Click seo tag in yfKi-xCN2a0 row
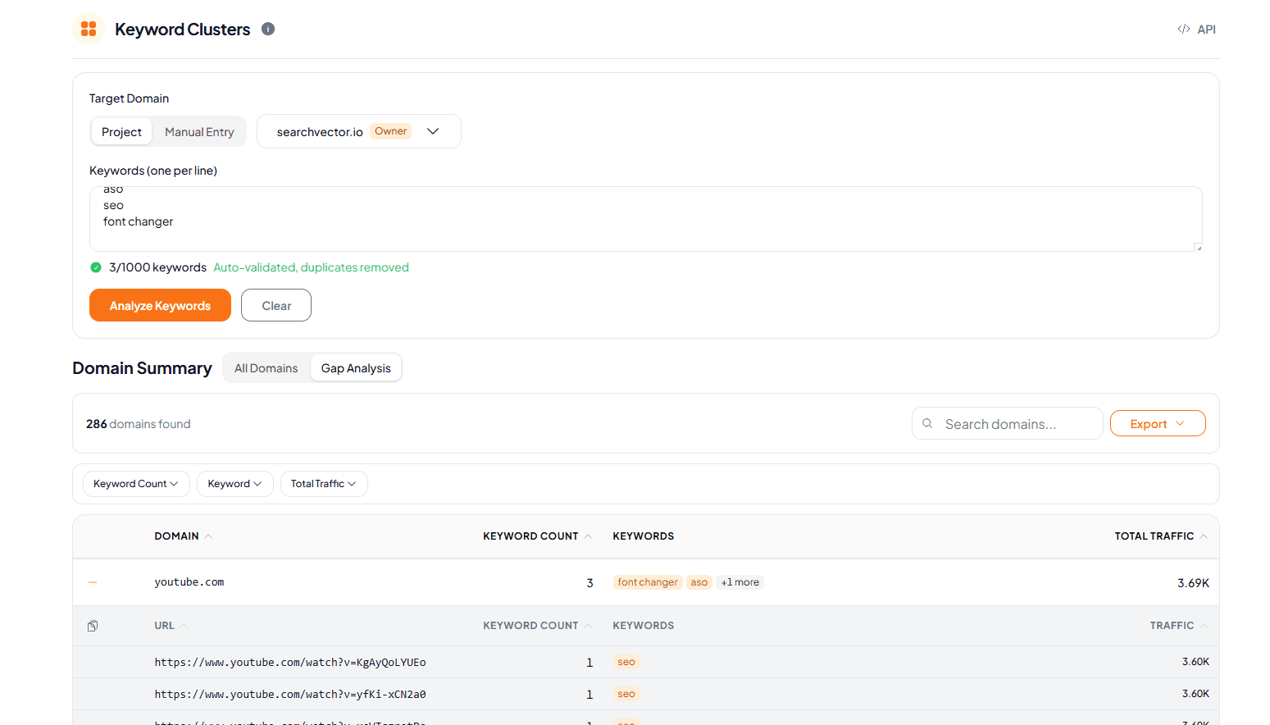Viewport: 1270px width, 725px height. [626, 694]
